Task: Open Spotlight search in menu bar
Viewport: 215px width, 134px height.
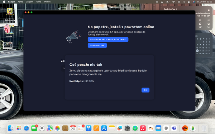Action: pyautogui.click(x=184, y=2)
